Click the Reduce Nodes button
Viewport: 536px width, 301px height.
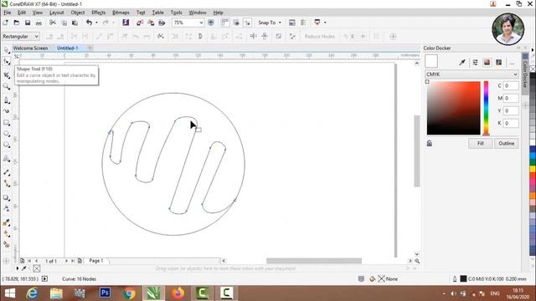tap(320, 36)
